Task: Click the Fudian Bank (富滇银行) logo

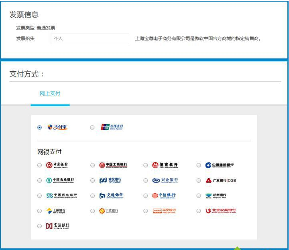Action: [x=57, y=226]
